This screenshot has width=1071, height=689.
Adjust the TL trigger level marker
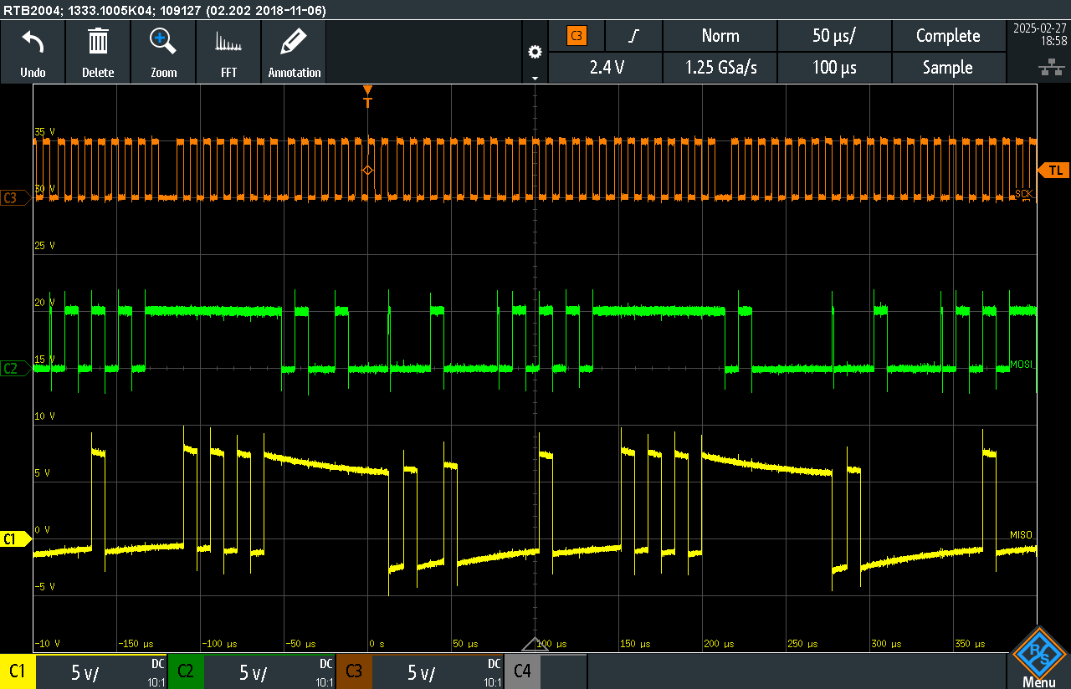1055,170
